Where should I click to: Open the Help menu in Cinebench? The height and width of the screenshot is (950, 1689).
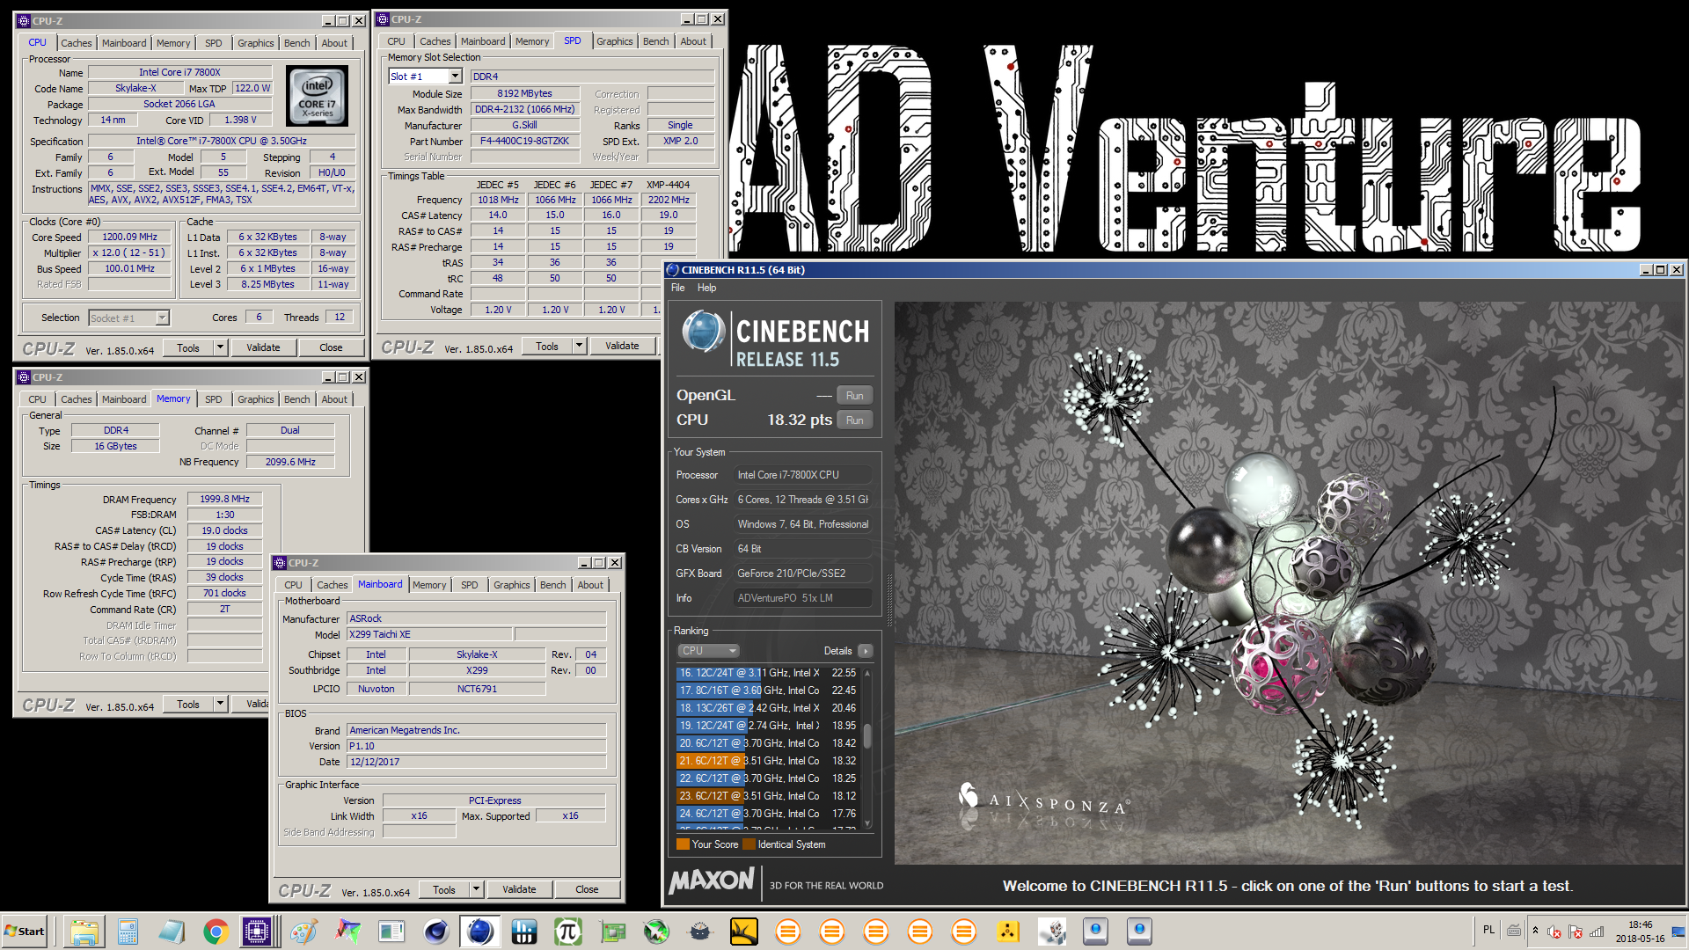tap(706, 288)
